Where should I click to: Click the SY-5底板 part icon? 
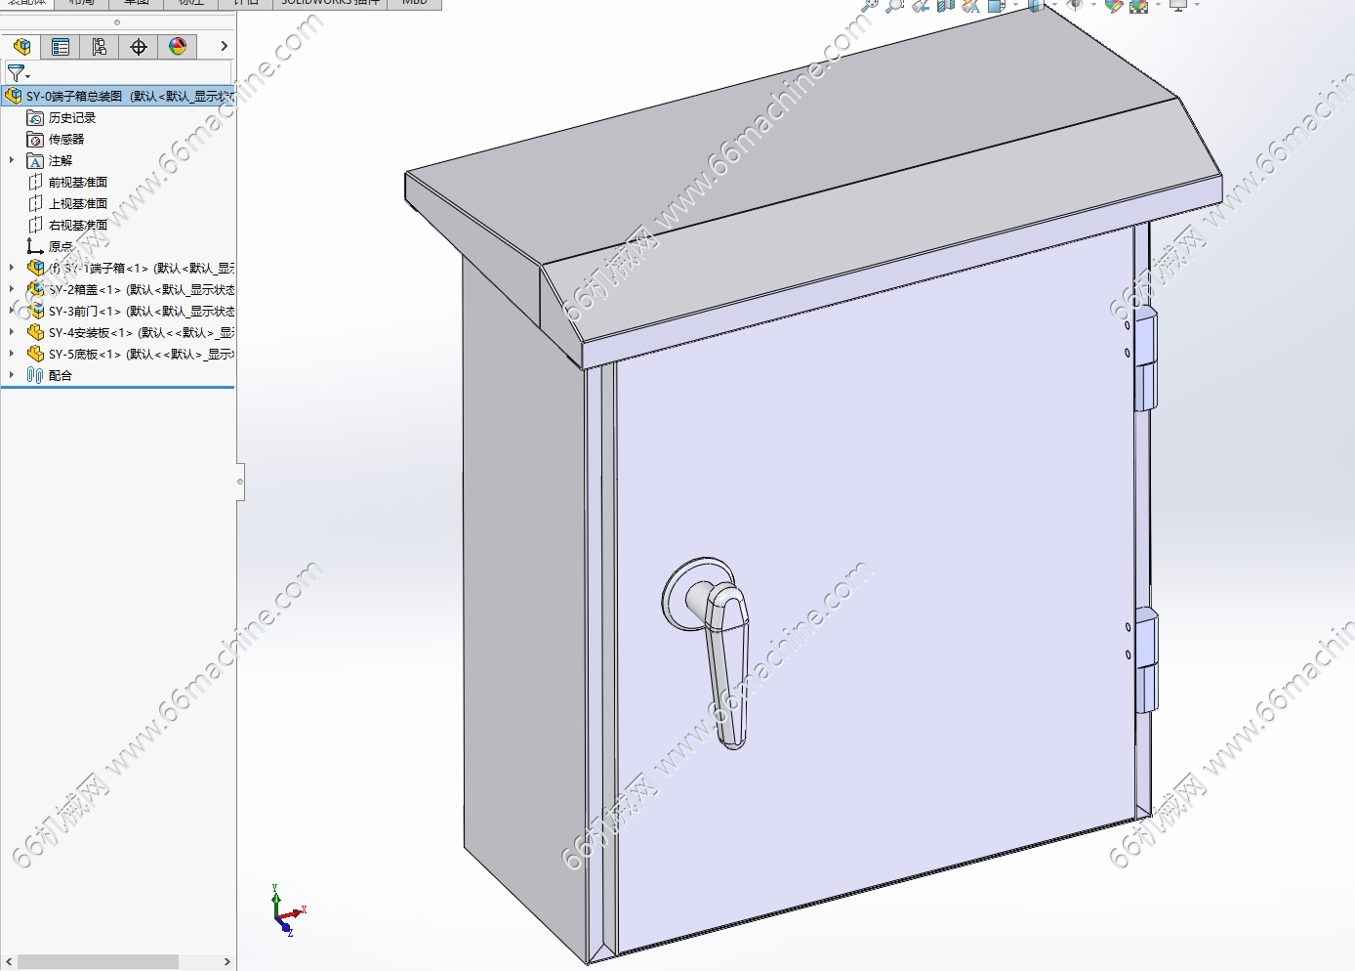pyautogui.click(x=35, y=354)
